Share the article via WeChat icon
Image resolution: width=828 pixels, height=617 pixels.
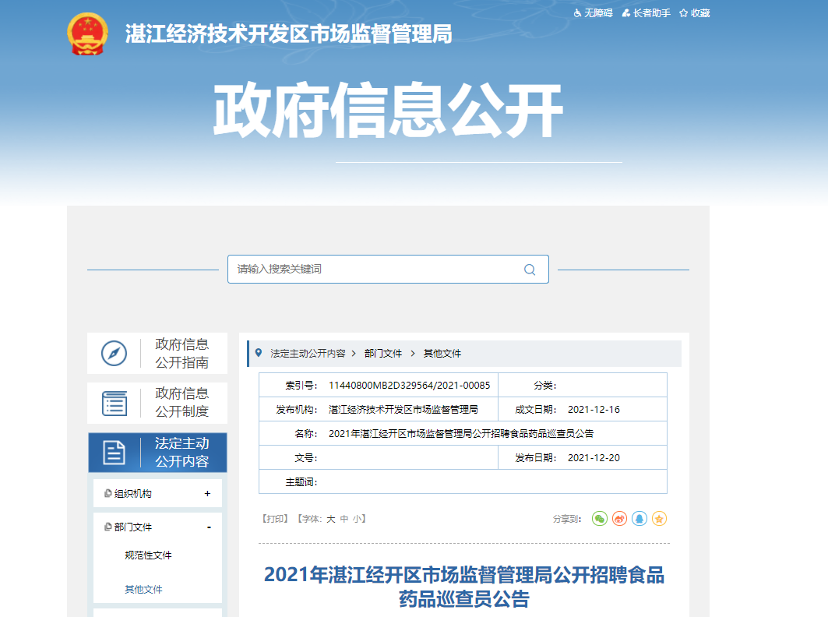tap(599, 518)
